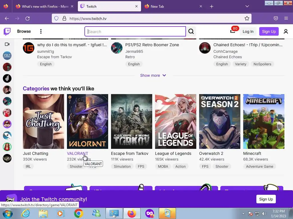Select the Simulation tag
This screenshot has height=219, width=293.
click(122, 166)
